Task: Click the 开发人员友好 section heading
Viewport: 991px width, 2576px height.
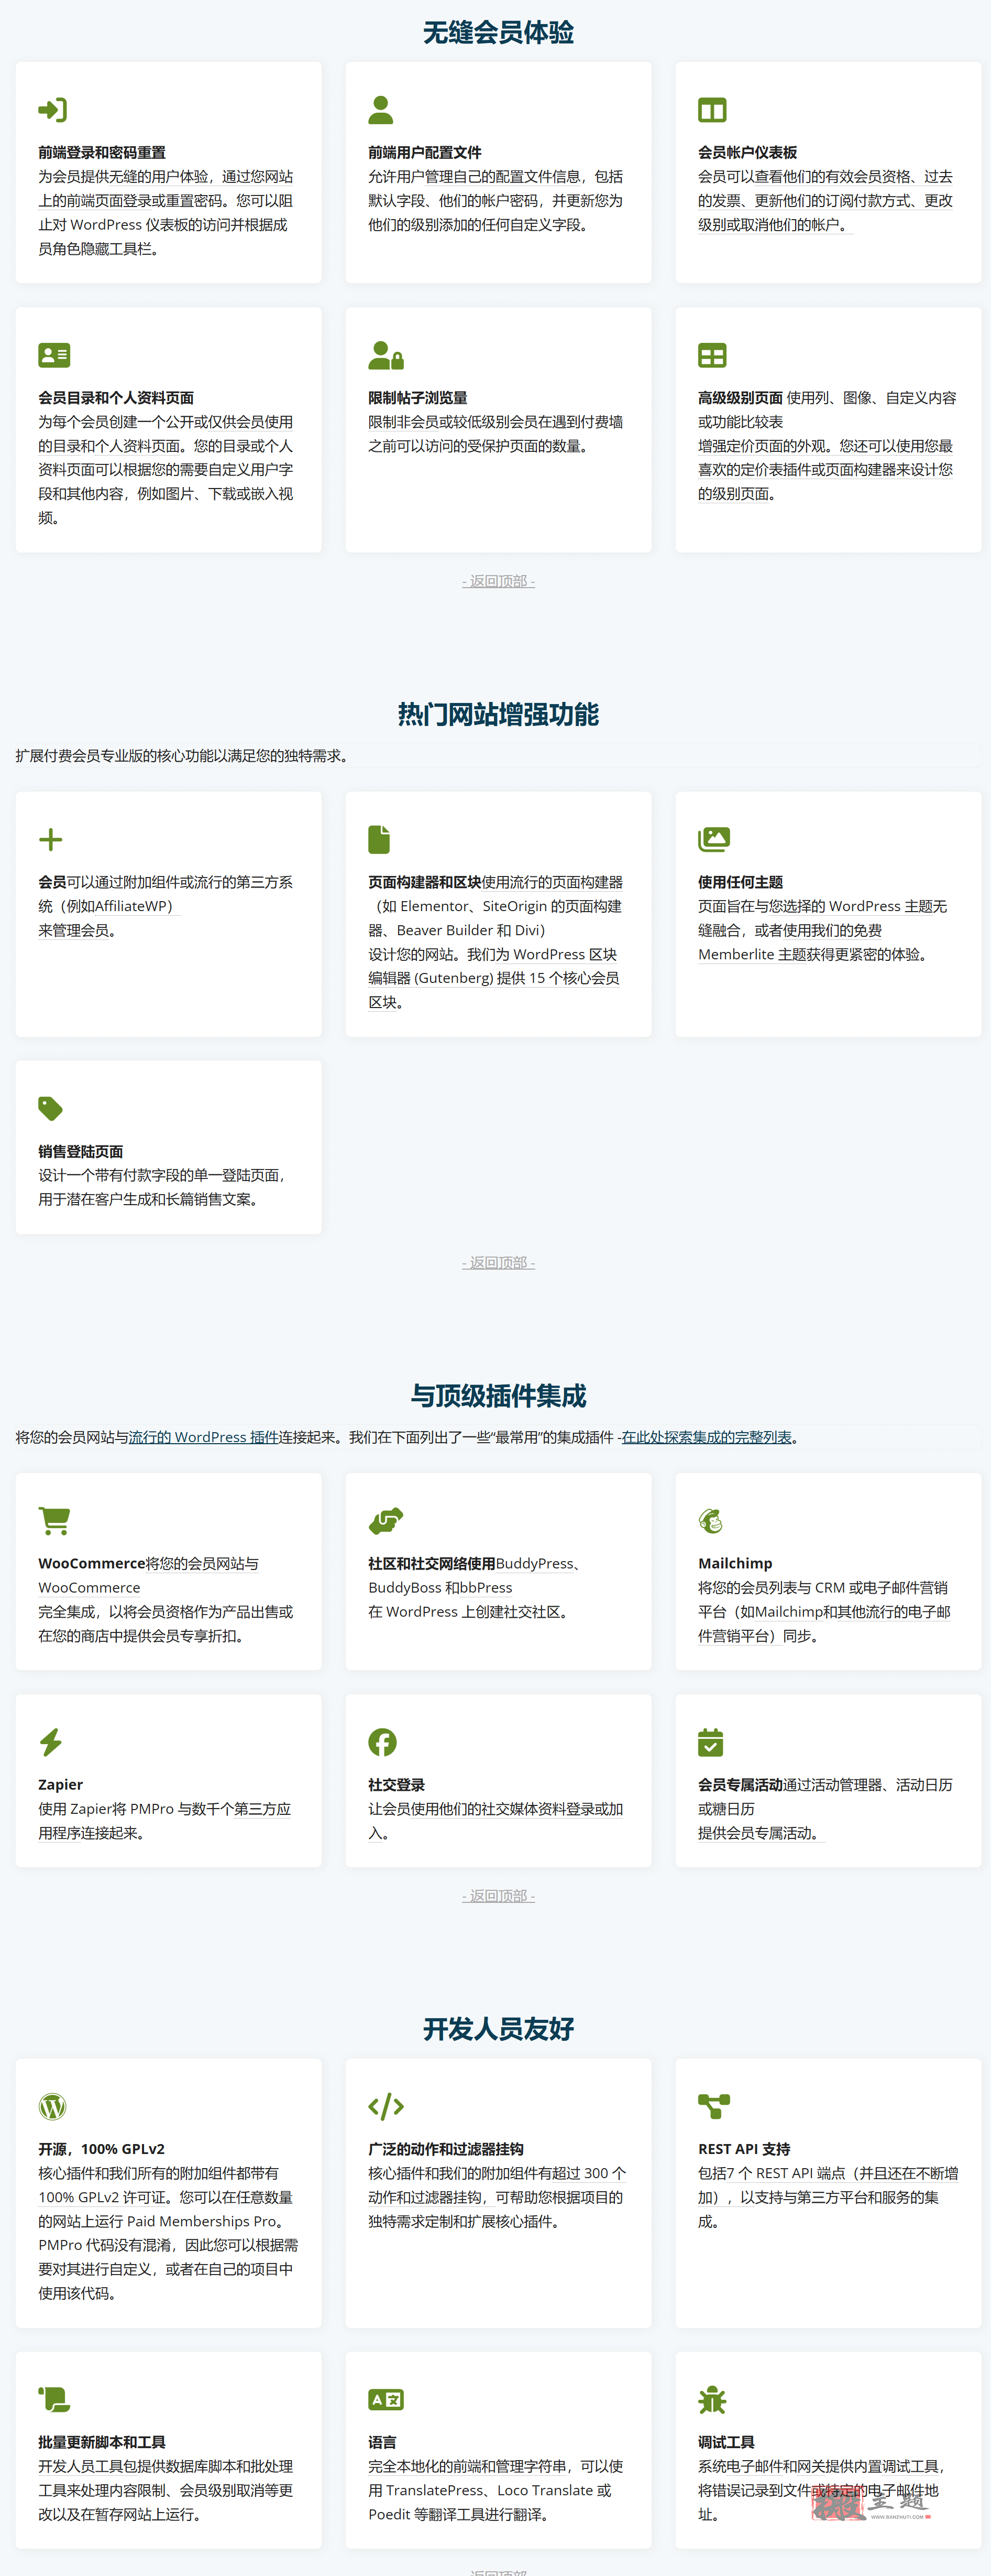Action: [499, 2029]
